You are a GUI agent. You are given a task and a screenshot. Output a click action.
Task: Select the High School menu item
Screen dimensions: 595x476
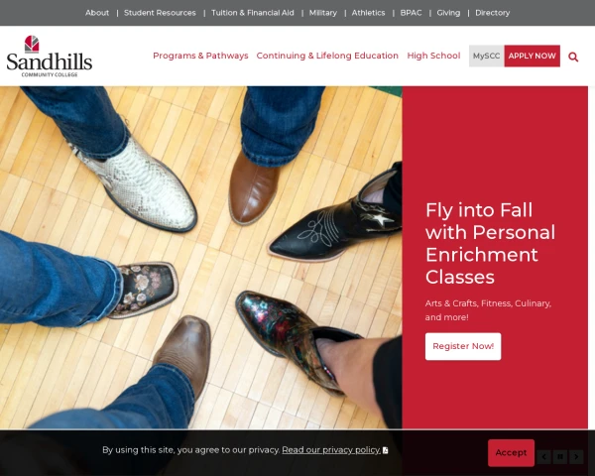[x=433, y=56]
